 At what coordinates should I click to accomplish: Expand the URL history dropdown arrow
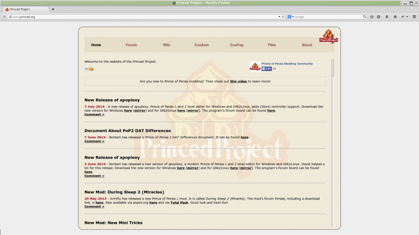coord(279,17)
